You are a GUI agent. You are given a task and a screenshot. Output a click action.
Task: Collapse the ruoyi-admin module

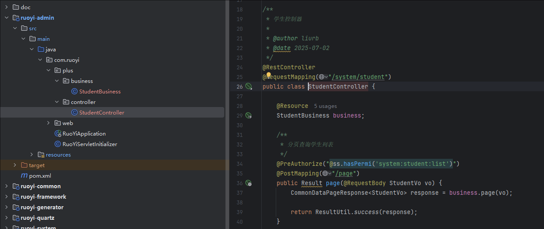[x=7, y=18]
